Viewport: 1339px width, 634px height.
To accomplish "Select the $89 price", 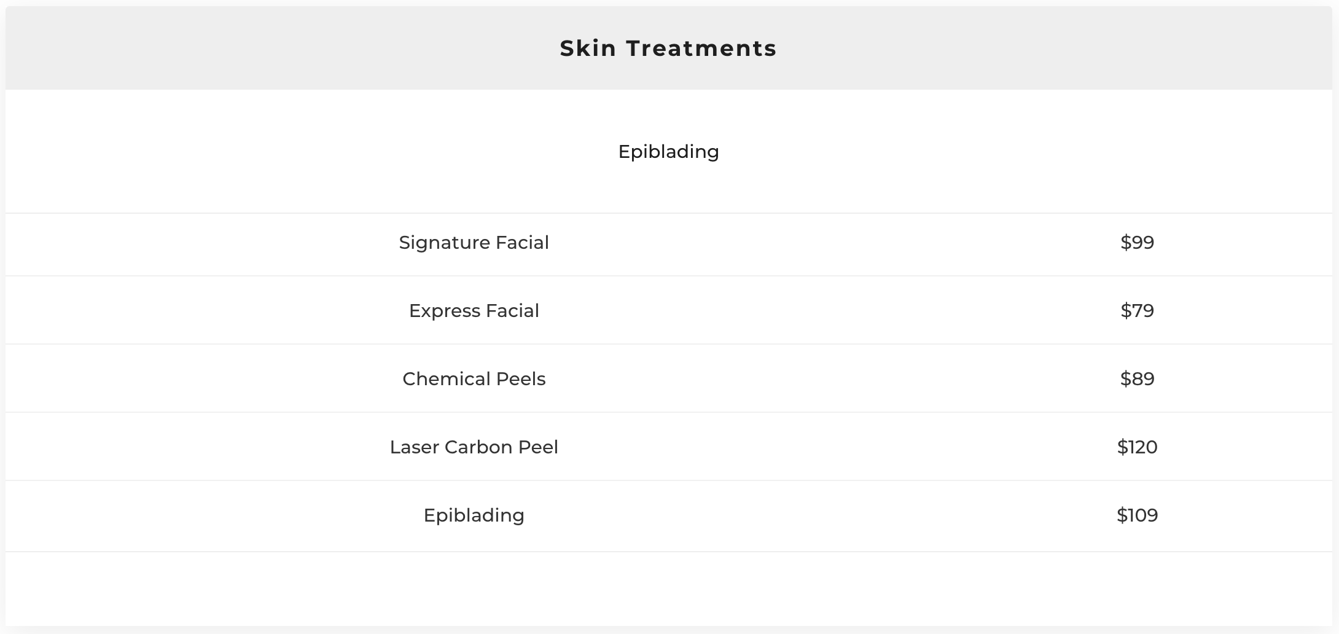I will tap(1137, 379).
